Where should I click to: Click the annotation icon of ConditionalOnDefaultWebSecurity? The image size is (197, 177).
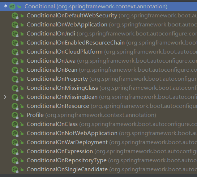pyautogui.click(x=15, y=16)
